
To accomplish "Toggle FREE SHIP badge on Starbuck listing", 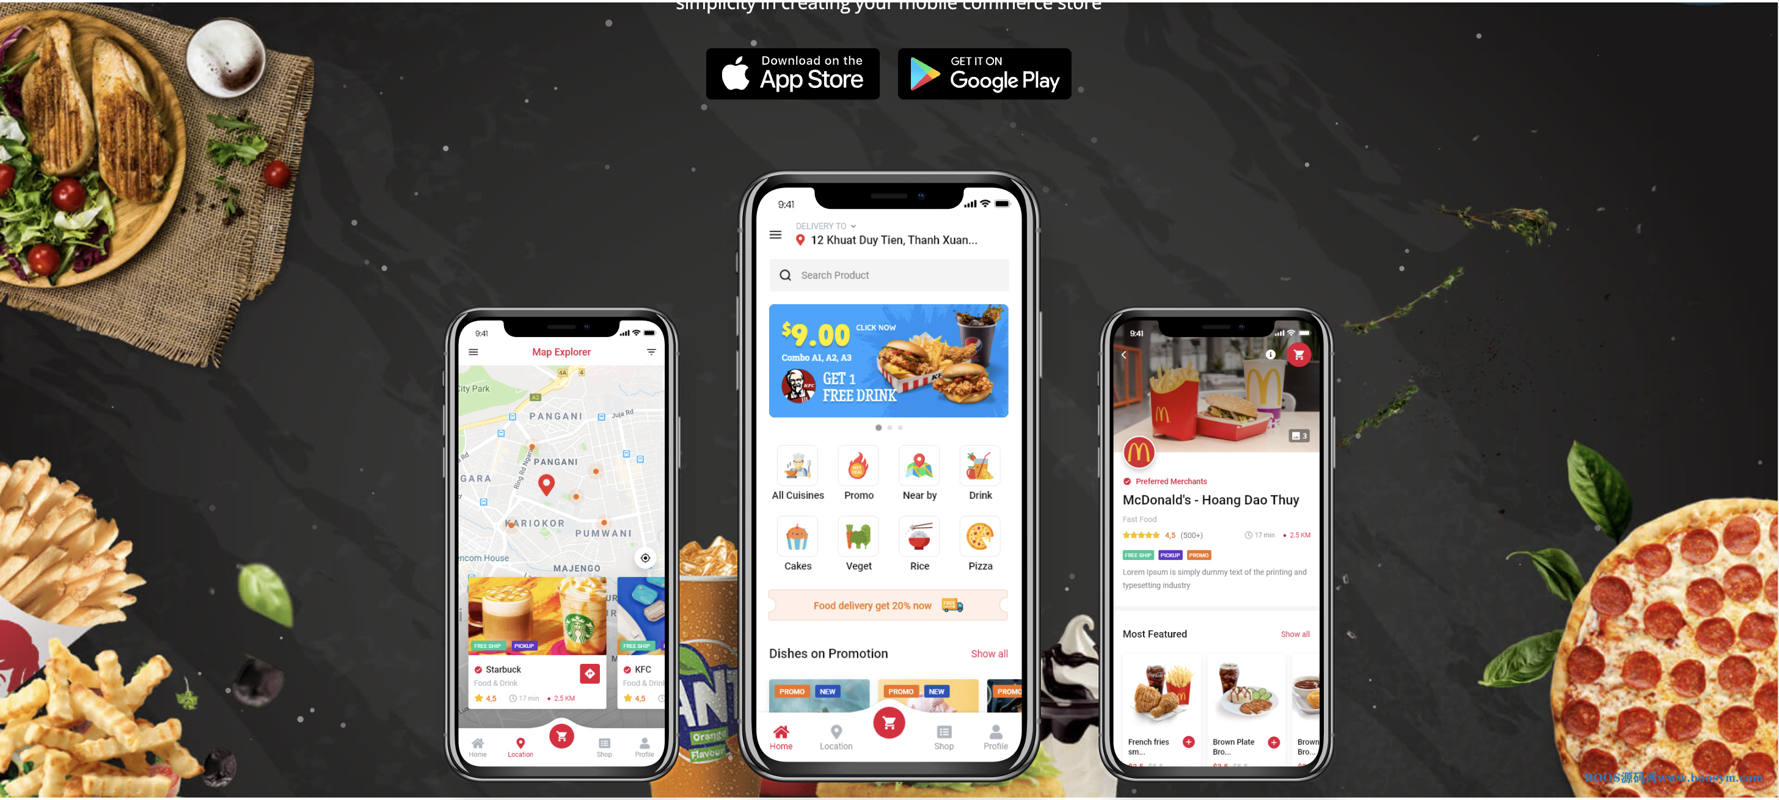I will (487, 645).
